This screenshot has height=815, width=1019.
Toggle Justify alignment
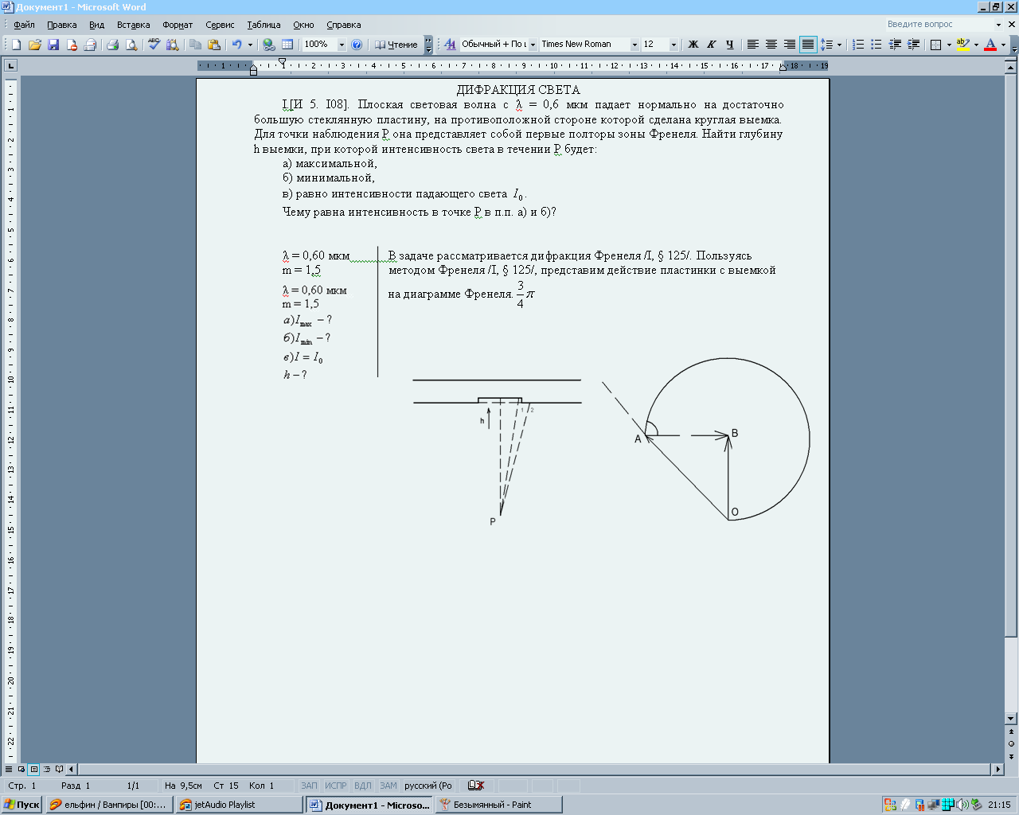coord(807,45)
